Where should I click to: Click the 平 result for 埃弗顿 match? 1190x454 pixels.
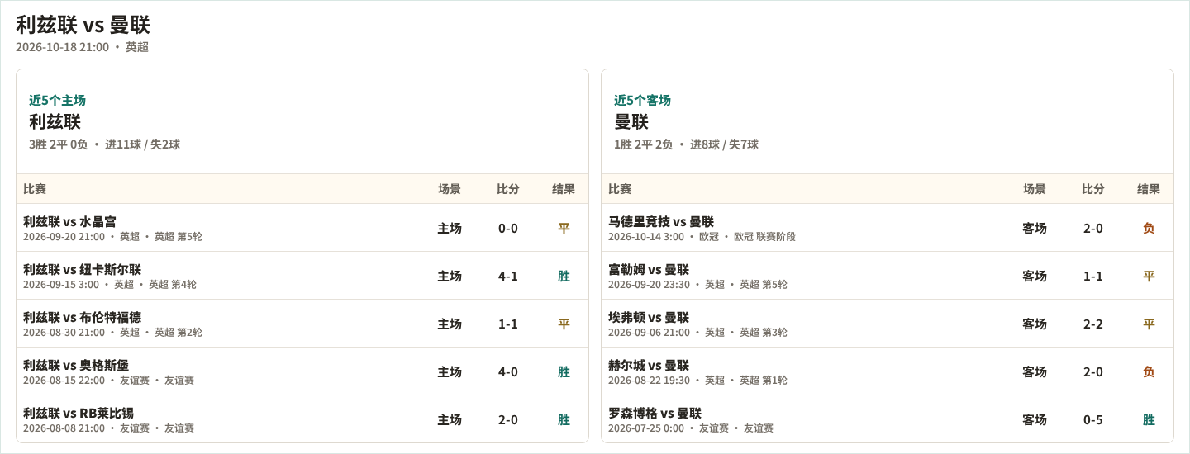pos(1149,324)
